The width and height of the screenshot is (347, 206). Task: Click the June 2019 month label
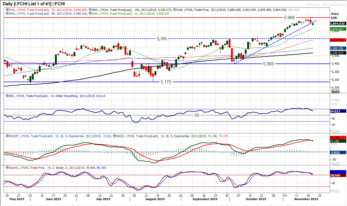click(53, 199)
